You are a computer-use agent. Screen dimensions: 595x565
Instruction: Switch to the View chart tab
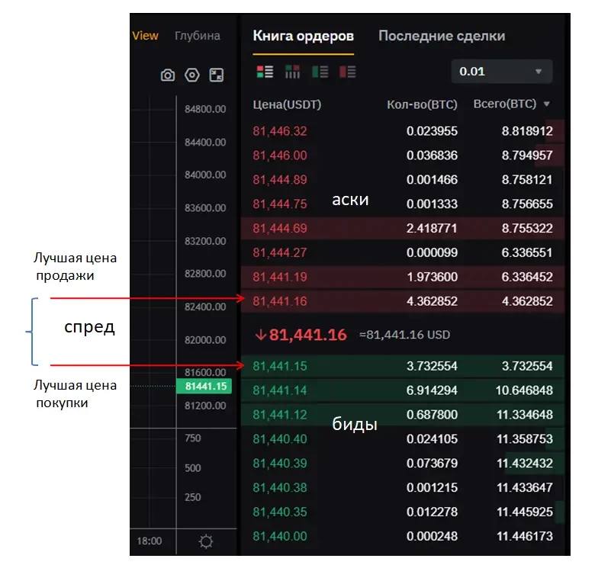(145, 36)
